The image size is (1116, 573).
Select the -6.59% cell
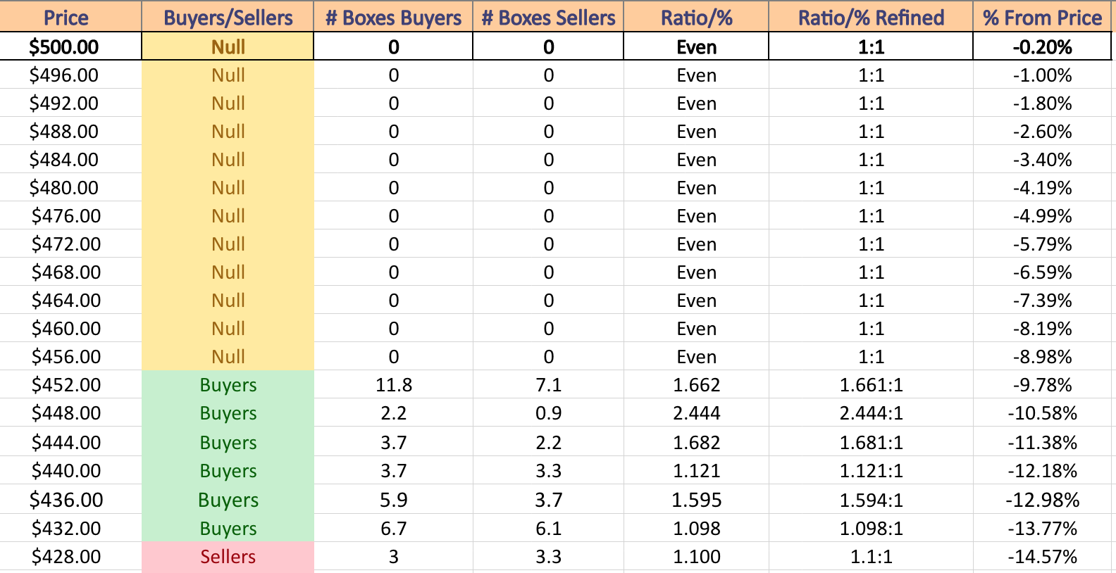coord(1043,272)
